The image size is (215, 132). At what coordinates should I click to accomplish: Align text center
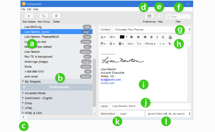[x=138, y=37]
